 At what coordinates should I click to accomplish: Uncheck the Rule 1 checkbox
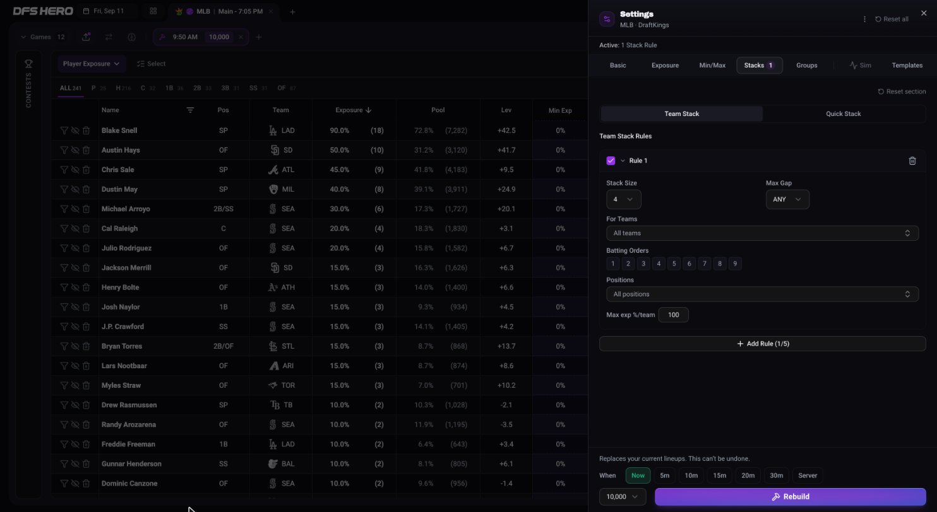click(611, 161)
